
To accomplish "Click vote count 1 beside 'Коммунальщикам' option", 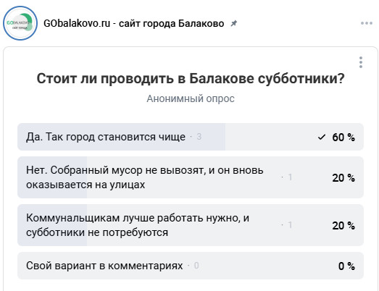I will click(x=290, y=225).
